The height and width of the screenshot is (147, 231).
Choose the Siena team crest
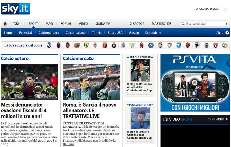206,45
